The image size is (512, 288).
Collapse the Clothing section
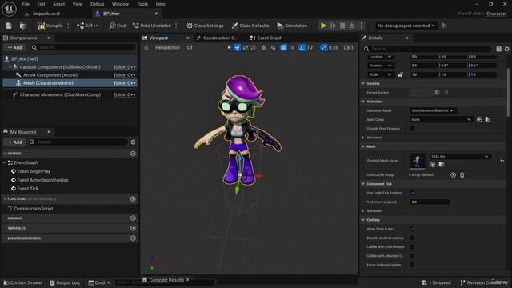point(362,220)
